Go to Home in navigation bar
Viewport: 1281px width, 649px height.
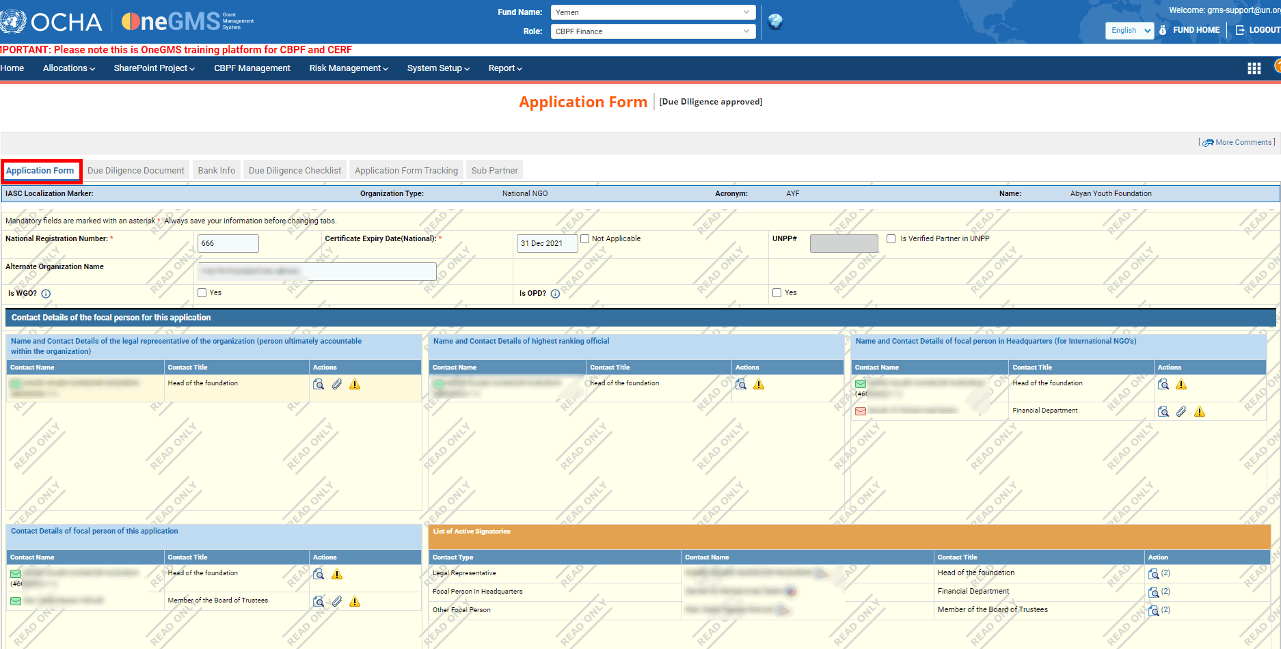pos(12,68)
